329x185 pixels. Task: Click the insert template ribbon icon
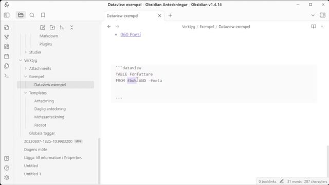click(7, 66)
